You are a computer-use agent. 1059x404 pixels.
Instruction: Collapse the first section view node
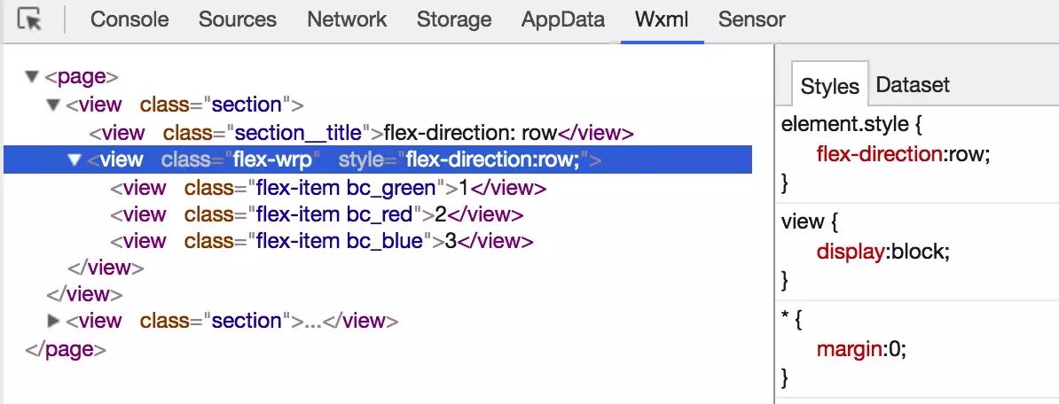pos(53,105)
